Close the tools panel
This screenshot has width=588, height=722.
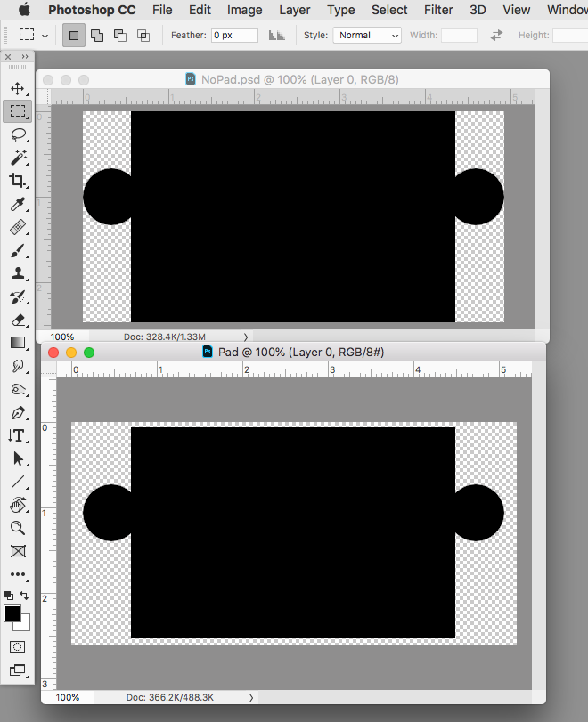tap(8, 57)
